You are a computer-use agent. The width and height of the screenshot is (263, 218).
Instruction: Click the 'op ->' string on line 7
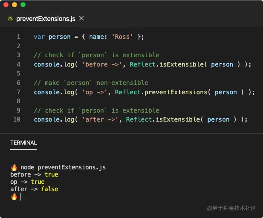tap(95, 92)
